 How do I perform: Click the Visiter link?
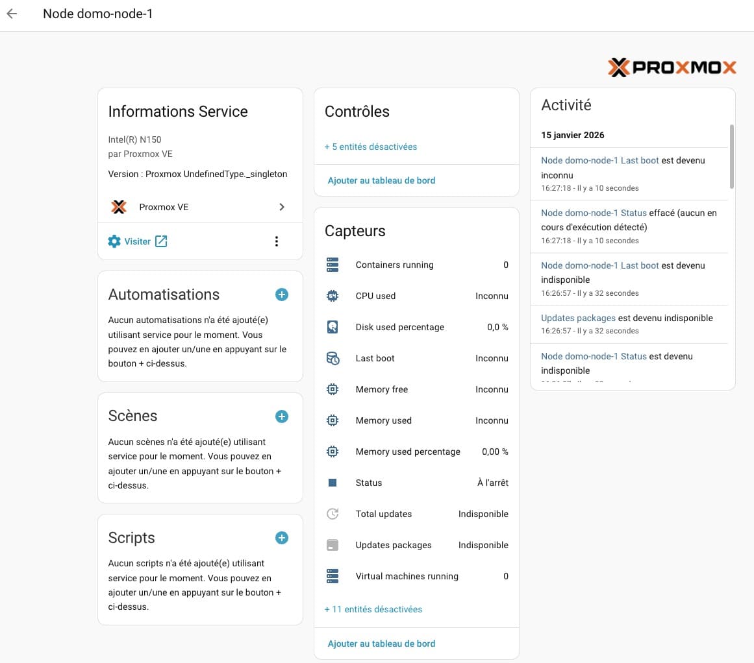pyautogui.click(x=138, y=241)
